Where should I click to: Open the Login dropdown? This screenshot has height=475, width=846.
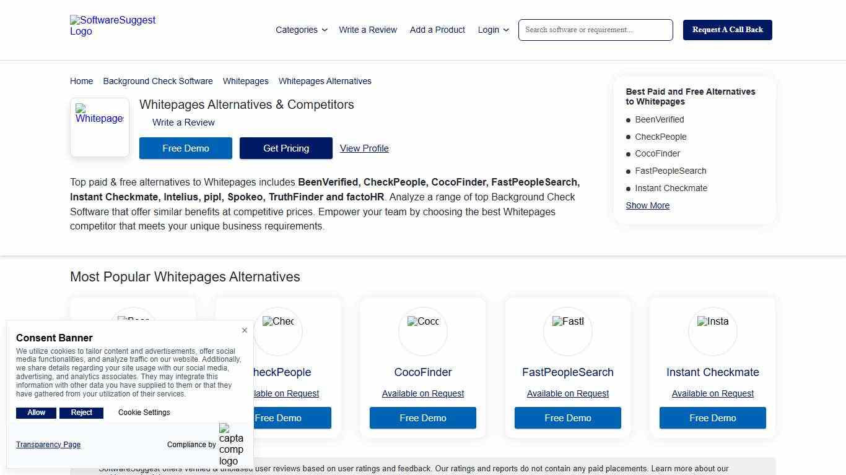tap(492, 30)
